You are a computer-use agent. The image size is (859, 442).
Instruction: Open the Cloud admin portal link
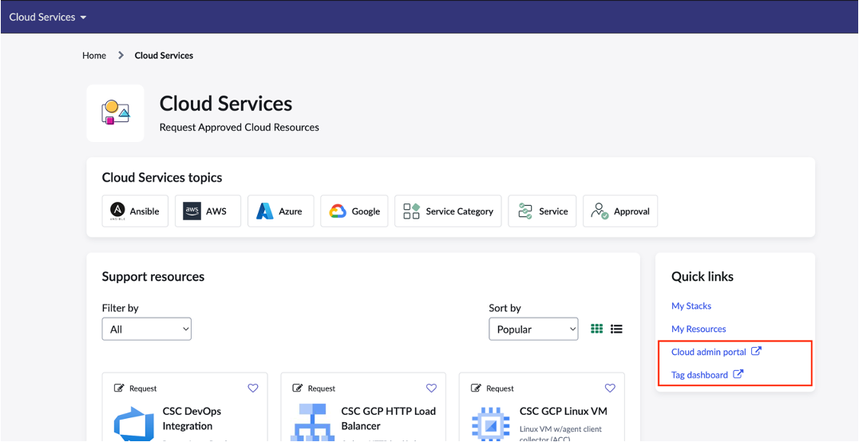pos(709,352)
